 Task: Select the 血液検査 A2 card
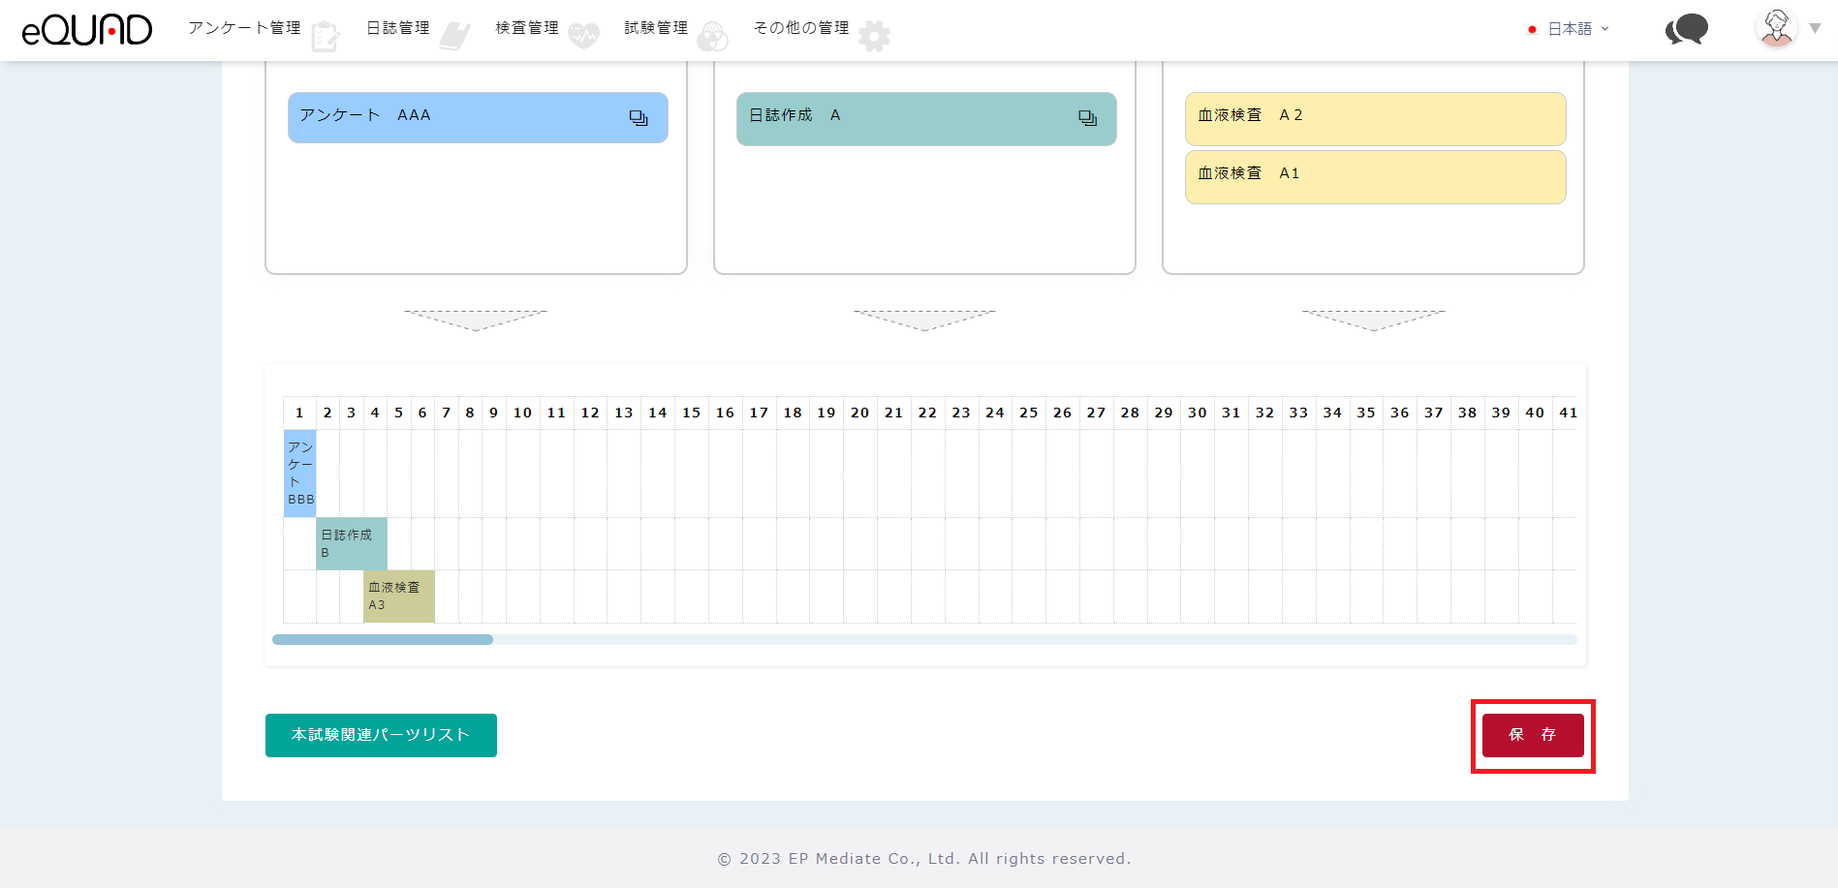1375,118
